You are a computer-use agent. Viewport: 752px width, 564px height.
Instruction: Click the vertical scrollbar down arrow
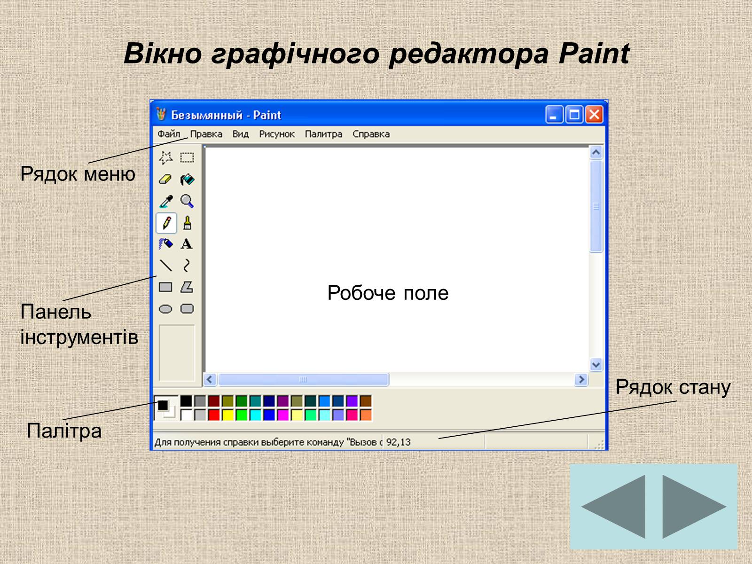596,365
